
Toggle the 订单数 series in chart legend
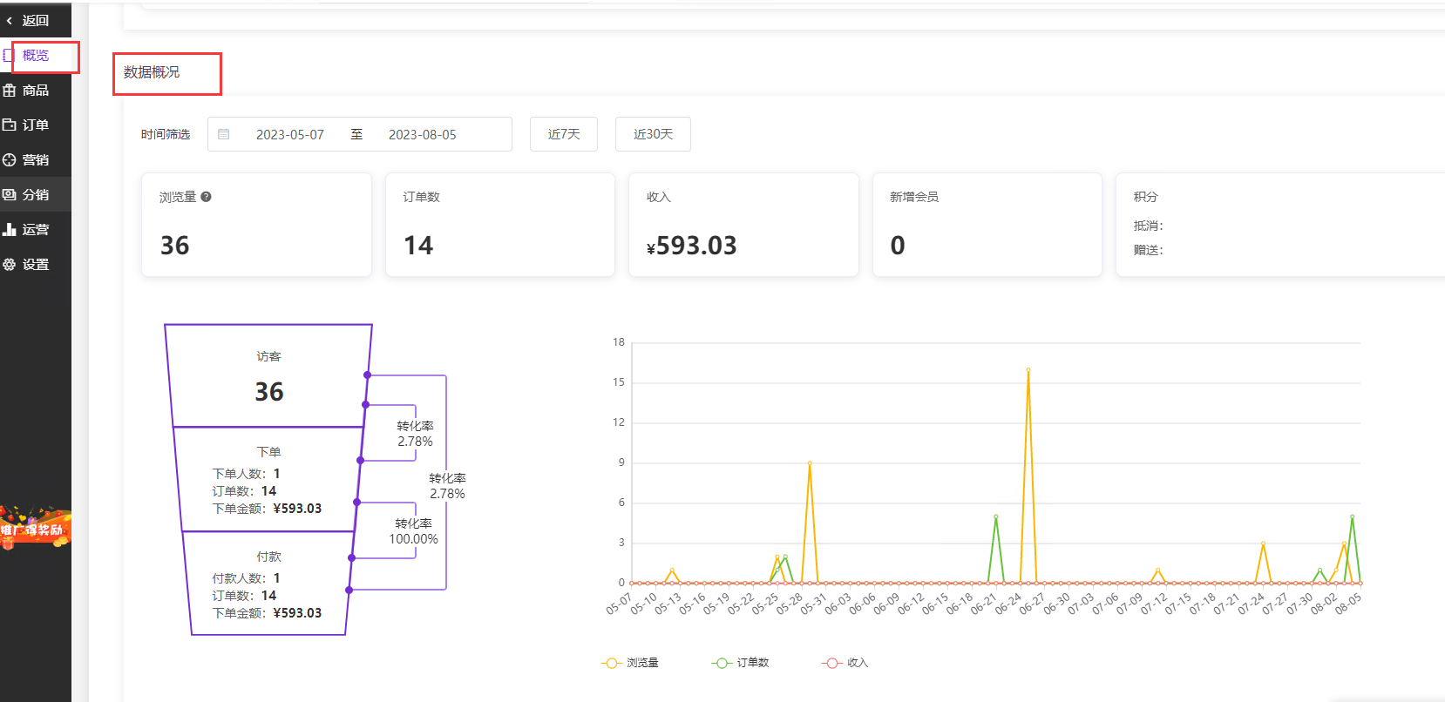741,663
